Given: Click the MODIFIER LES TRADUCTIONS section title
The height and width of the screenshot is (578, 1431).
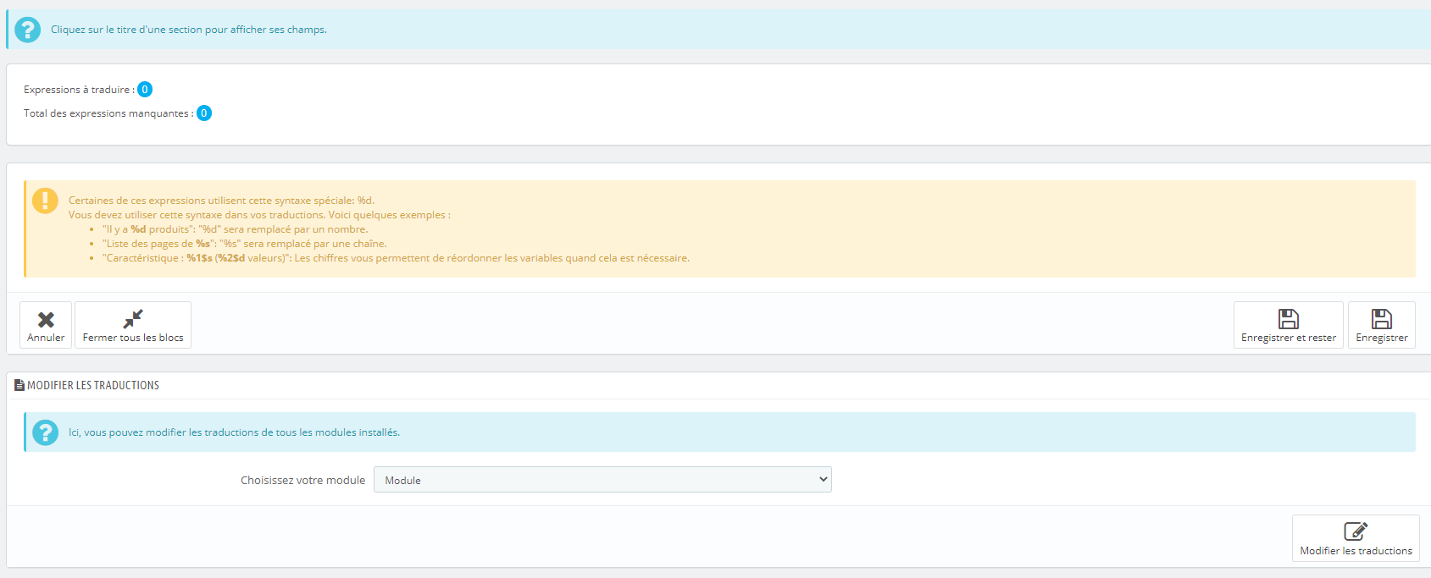Looking at the screenshot, I should (93, 385).
